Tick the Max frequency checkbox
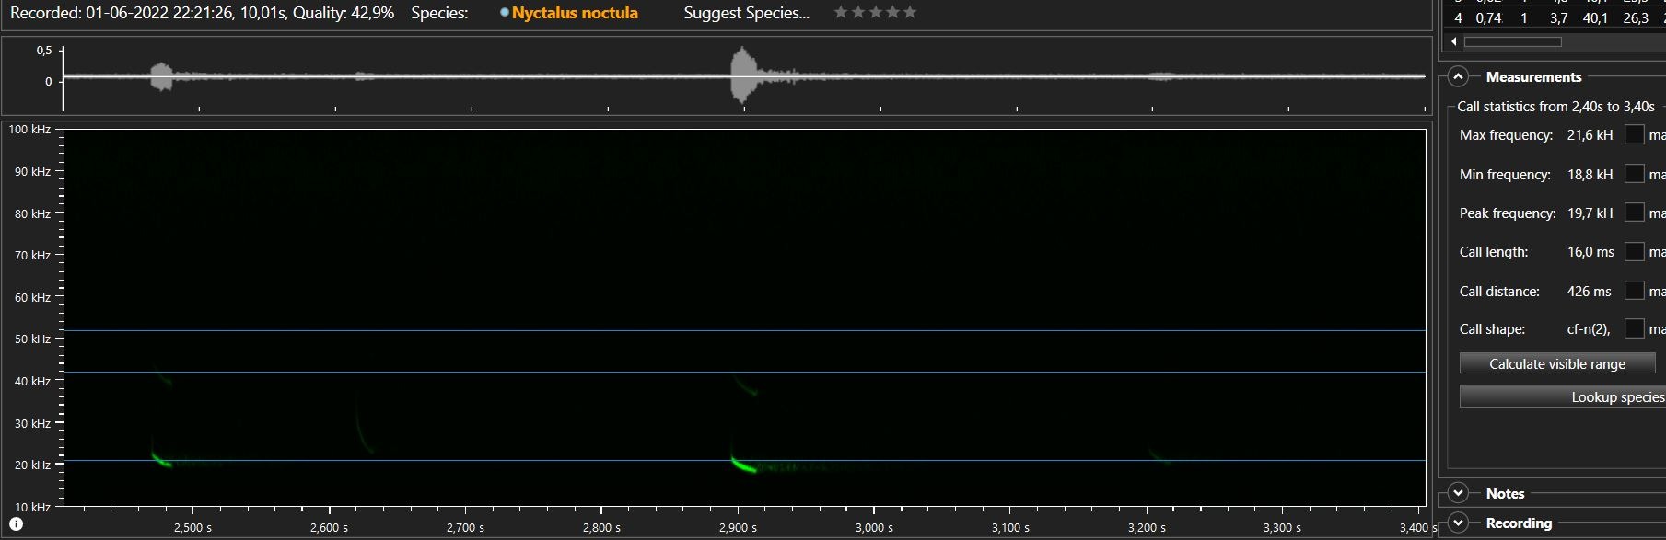1666x540 pixels. 1634,135
